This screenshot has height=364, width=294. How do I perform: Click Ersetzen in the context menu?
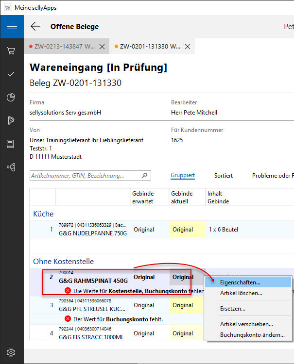(x=232, y=309)
